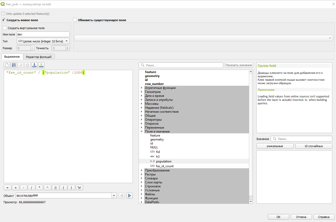Click the delete expression trash icon
336x222 pixels.
coord(27,65)
